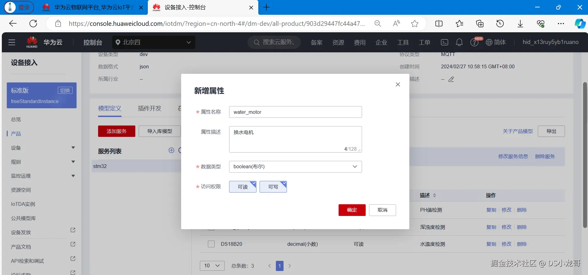Open the hamburger menu in Huawei Cloud header
The image size is (588, 275).
point(12,42)
